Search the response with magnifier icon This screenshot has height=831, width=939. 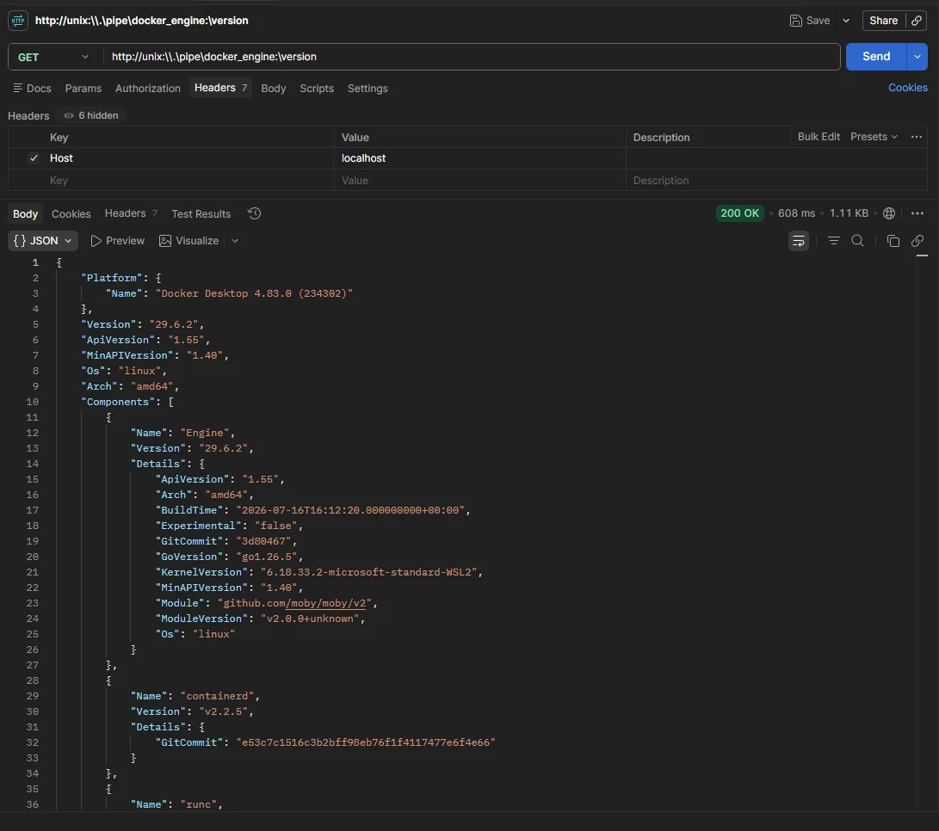point(857,241)
